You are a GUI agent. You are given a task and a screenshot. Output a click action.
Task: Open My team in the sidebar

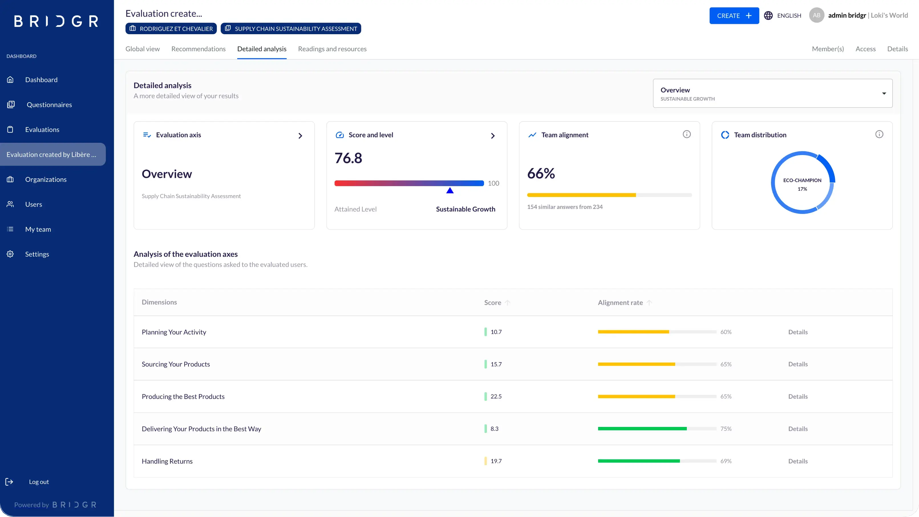[38, 229]
